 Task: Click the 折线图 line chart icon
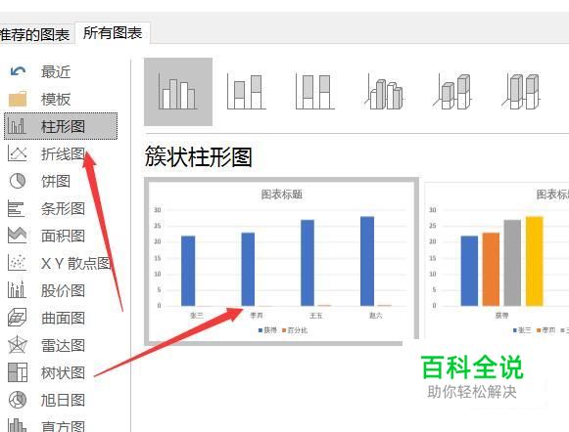[17, 153]
